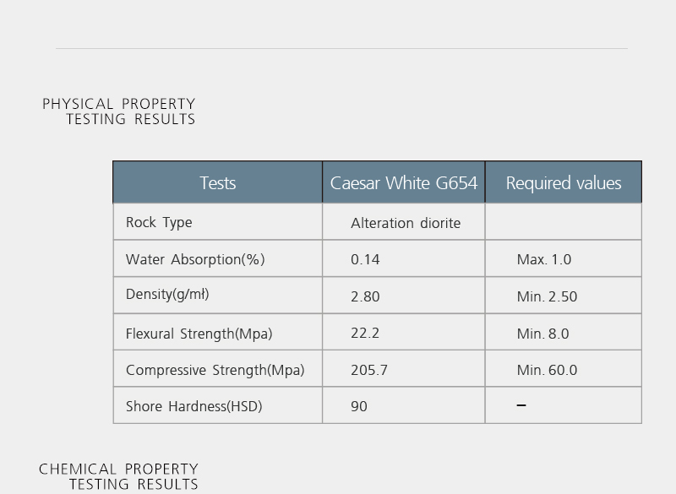Select the 2.80 density value

pos(365,296)
